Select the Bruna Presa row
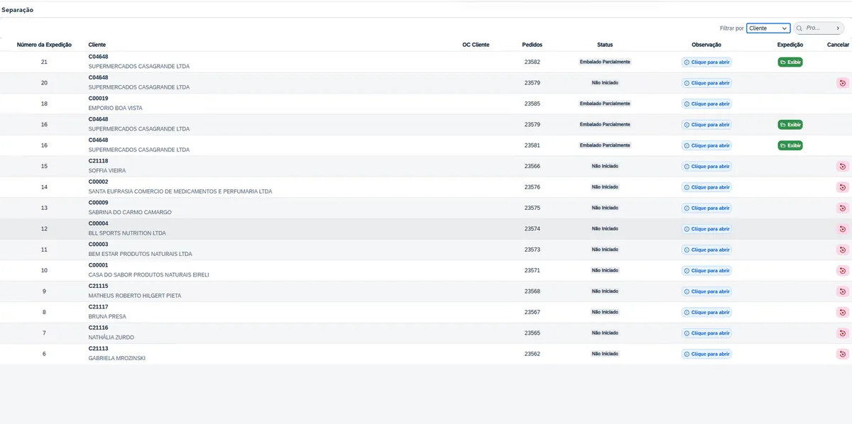Viewport: 852px width, 424px height. (426, 312)
